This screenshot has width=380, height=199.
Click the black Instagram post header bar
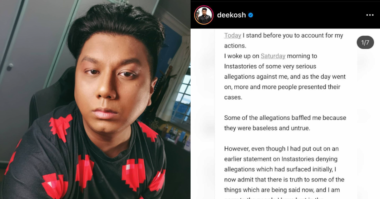(285, 15)
